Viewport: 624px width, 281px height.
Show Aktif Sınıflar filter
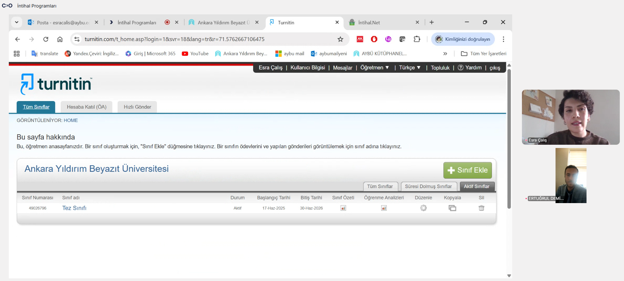[477, 186]
